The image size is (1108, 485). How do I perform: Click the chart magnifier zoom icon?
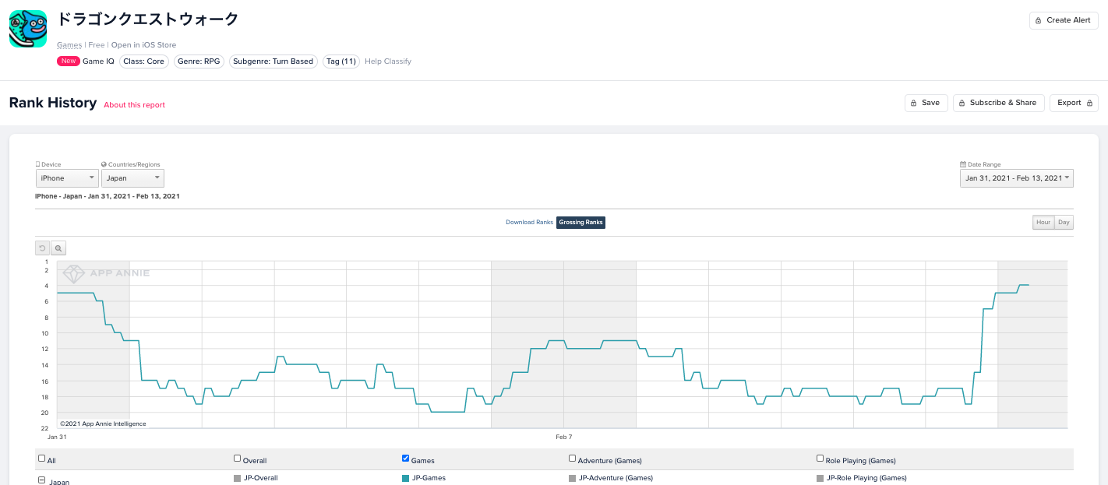[x=58, y=248]
